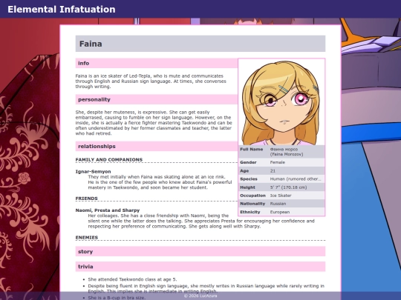The height and width of the screenshot is (300, 401).
Task: Click Naomi, Presta and Sharpy entry title
Action: coord(108,210)
